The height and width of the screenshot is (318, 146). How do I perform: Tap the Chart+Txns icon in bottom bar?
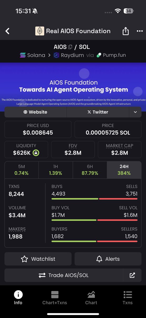point(55,294)
